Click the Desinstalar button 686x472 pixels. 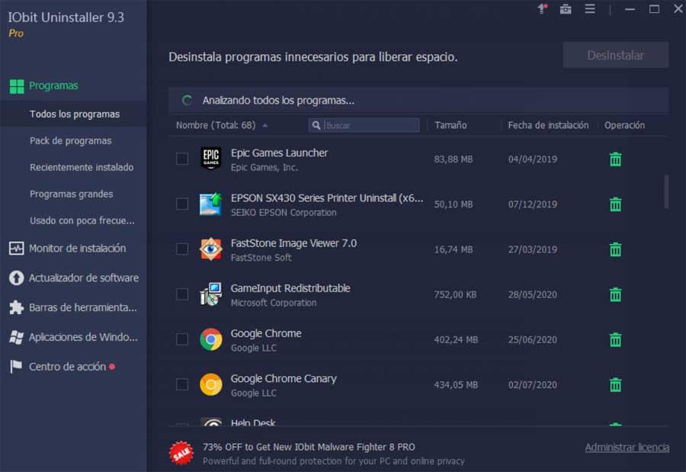coord(616,55)
